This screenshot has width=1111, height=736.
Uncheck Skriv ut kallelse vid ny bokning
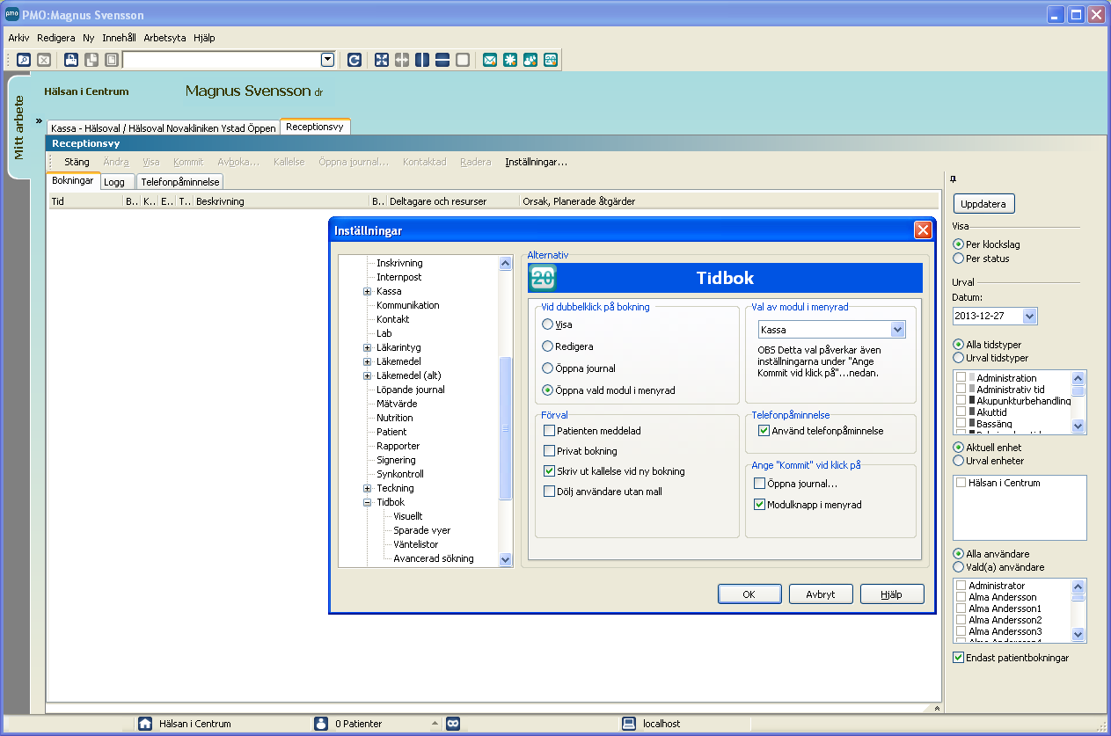click(549, 471)
